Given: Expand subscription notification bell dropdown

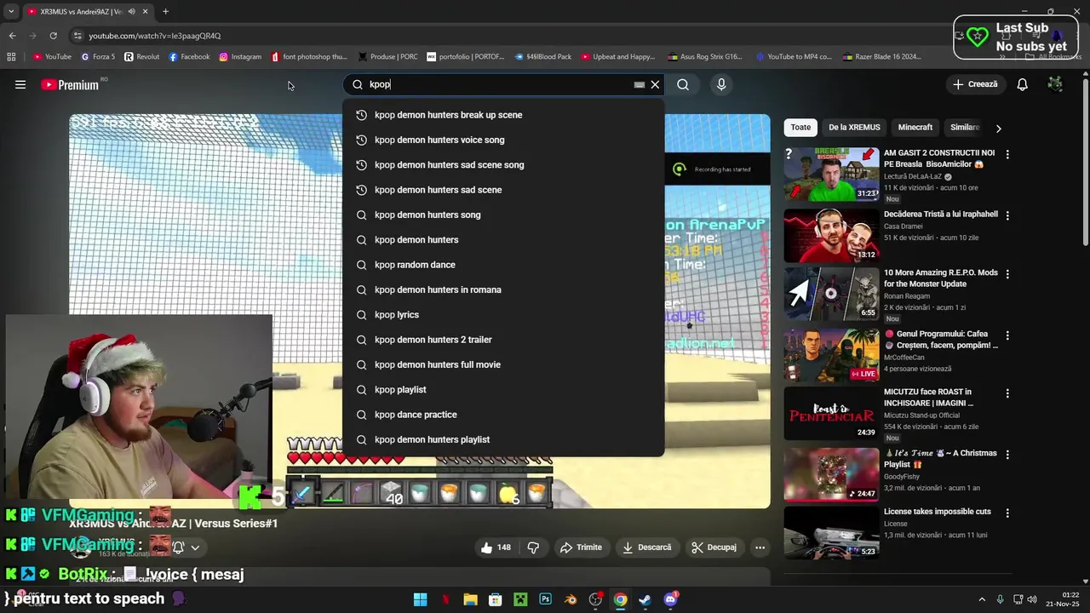Looking at the screenshot, I should point(195,547).
